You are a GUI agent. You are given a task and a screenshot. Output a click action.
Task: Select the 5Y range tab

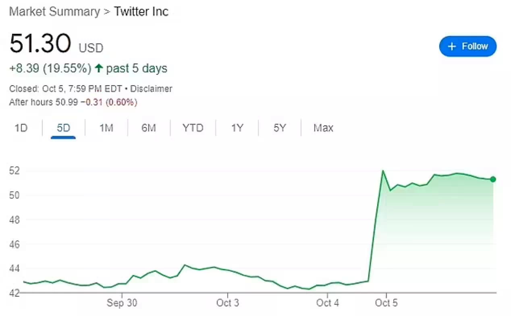point(279,128)
